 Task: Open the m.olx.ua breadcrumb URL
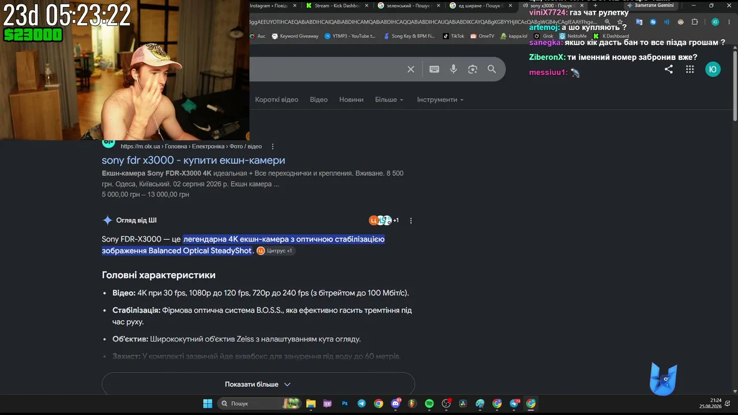[191, 146]
